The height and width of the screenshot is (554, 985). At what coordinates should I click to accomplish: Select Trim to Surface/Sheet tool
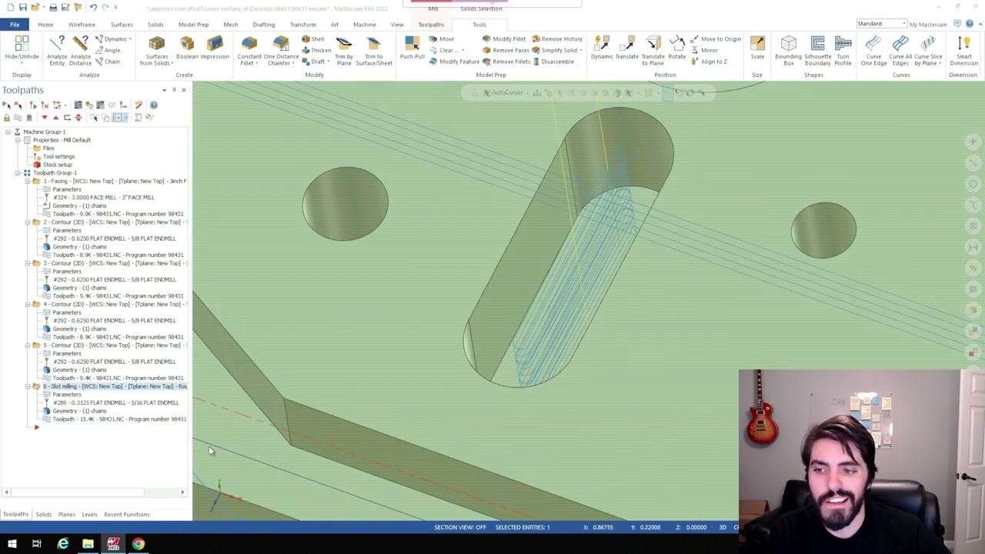point(374,51)
